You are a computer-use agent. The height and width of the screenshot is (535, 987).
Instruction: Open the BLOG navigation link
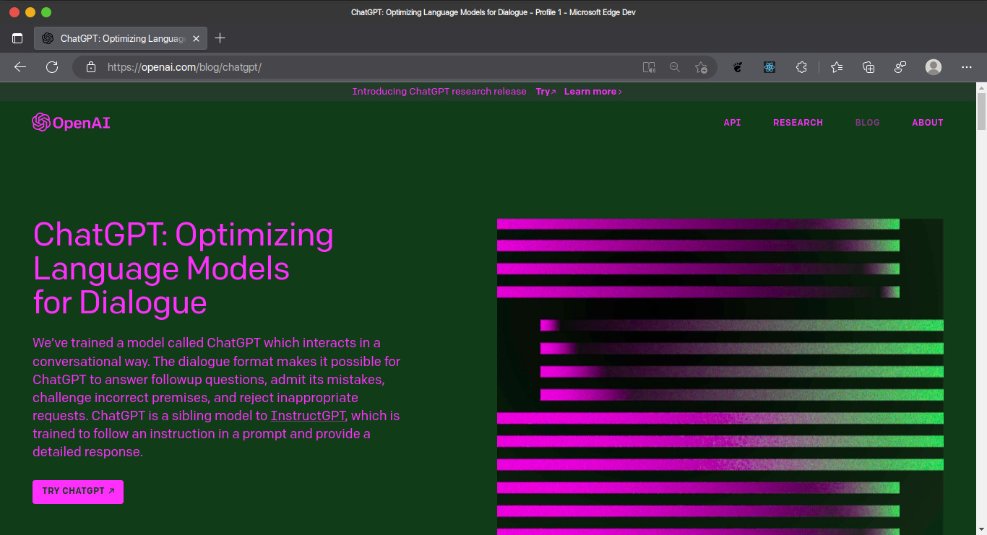click(867, 123)
